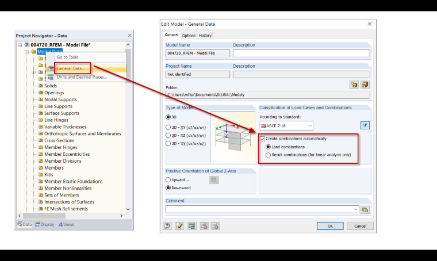Toggle Create combinations automatically checkbox
437x261 pixels.
pyautogui.click(x=262, y=139)
